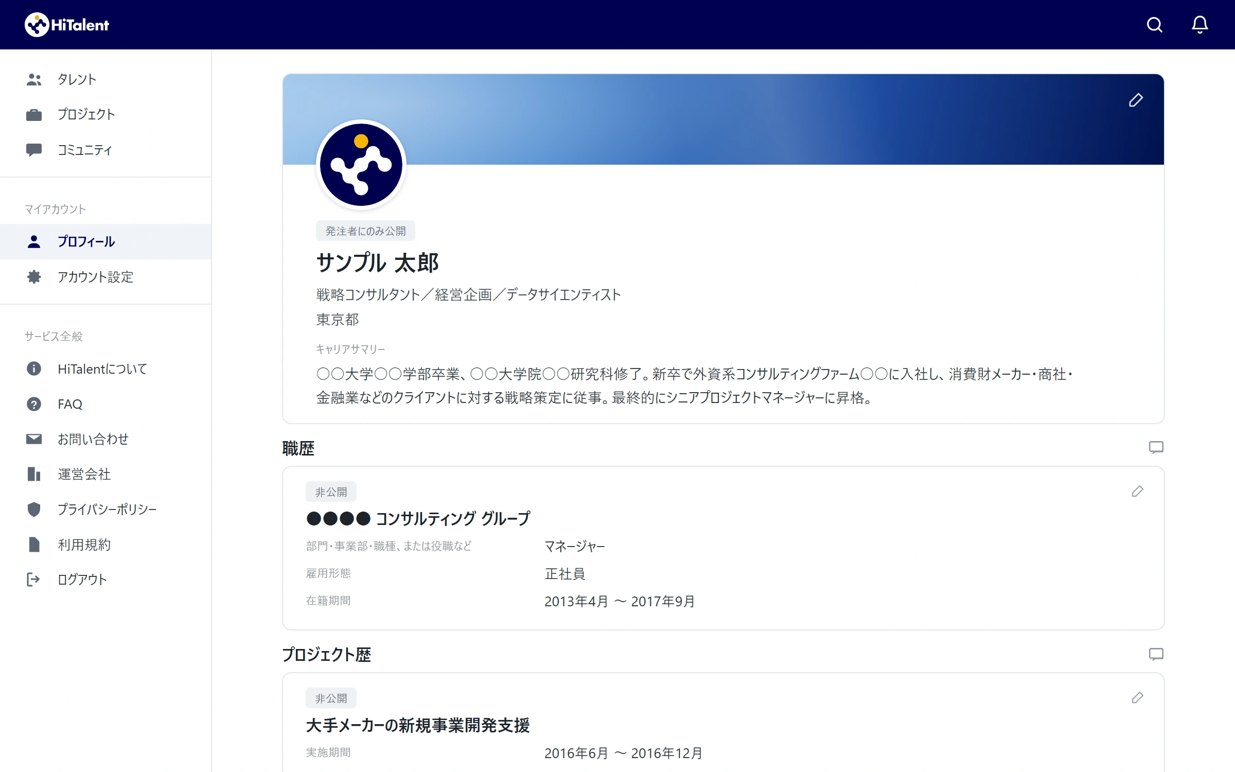Click the HiTalentについて info icon

point(34,369)
